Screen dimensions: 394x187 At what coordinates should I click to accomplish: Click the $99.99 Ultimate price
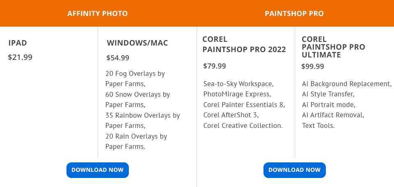313,66
